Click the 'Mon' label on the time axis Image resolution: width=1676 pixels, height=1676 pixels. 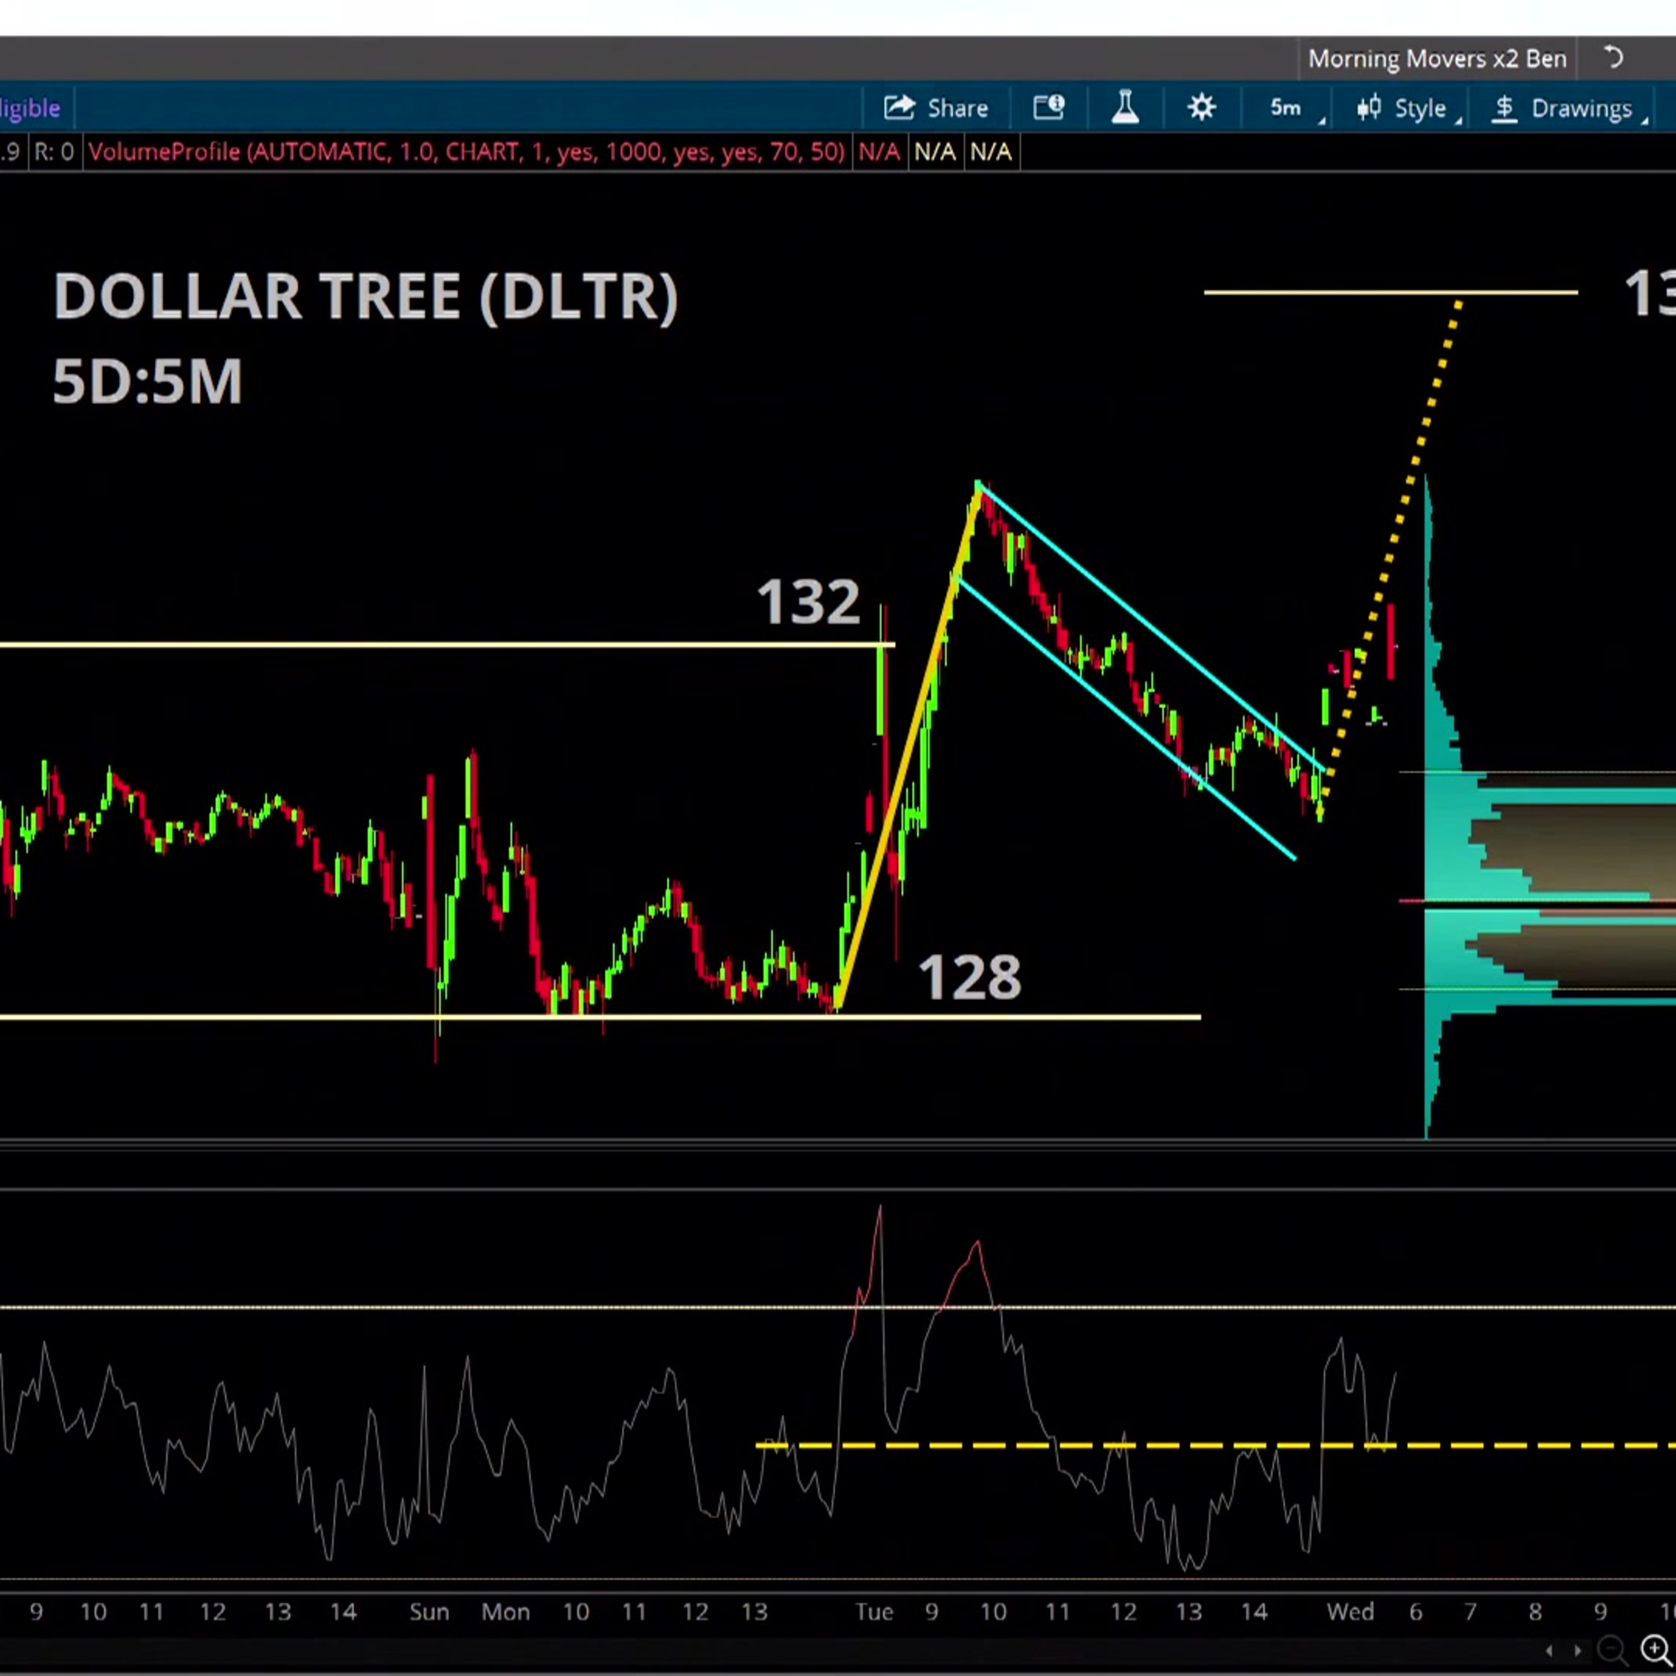[505, 1612]
